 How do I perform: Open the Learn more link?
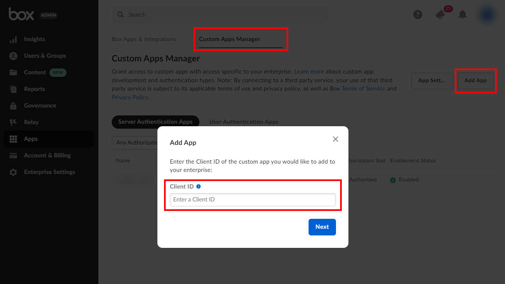tap(309, 72)
